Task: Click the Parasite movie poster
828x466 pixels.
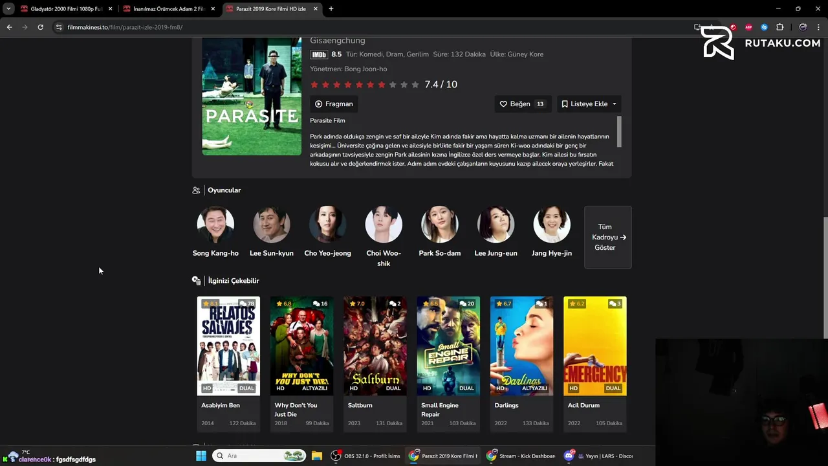Action: pyautogui.click(x=252, y=96)
